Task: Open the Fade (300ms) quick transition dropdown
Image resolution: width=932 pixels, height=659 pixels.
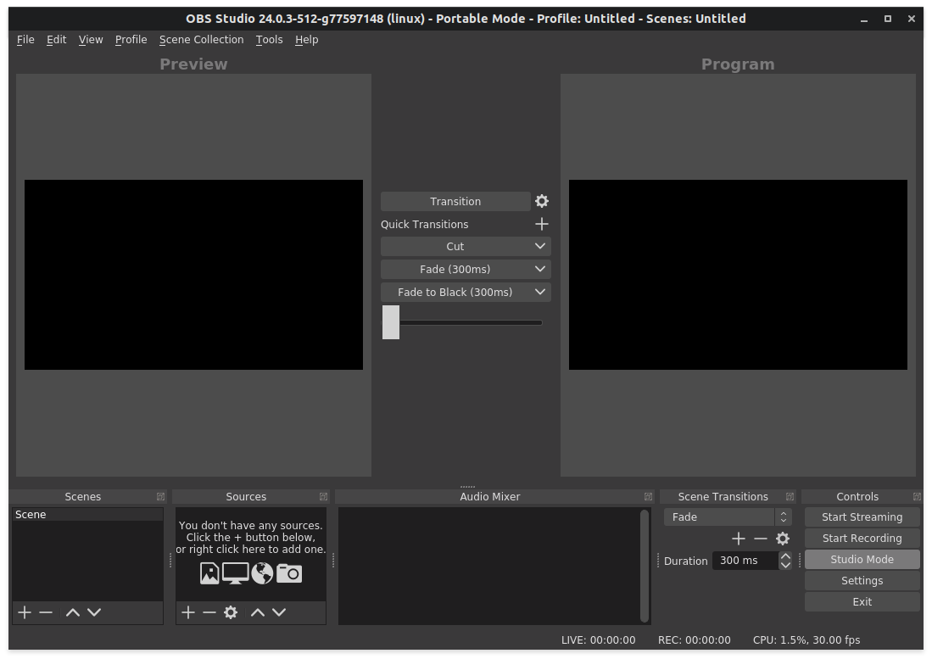Action: click(465, 269)
